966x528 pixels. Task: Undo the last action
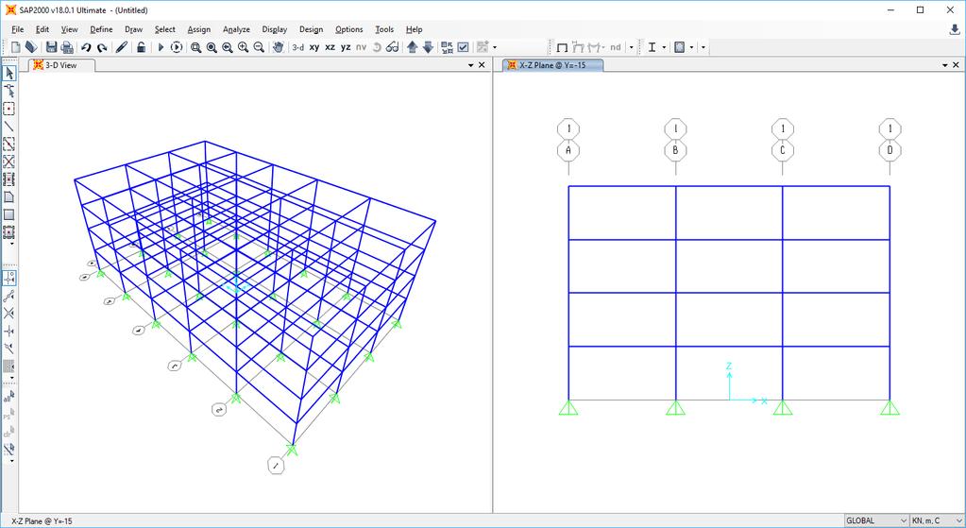pos(86,47)
